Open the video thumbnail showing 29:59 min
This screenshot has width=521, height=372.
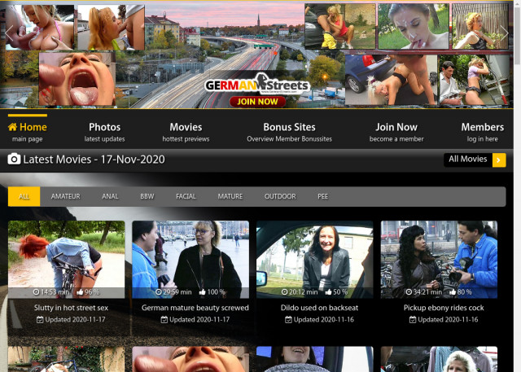190,260
